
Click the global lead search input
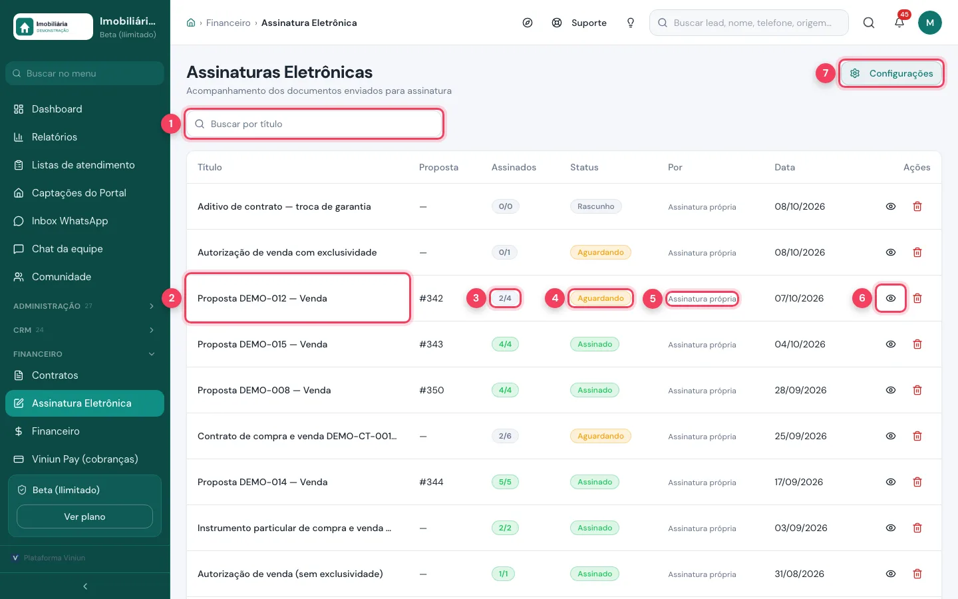(749, 23)
